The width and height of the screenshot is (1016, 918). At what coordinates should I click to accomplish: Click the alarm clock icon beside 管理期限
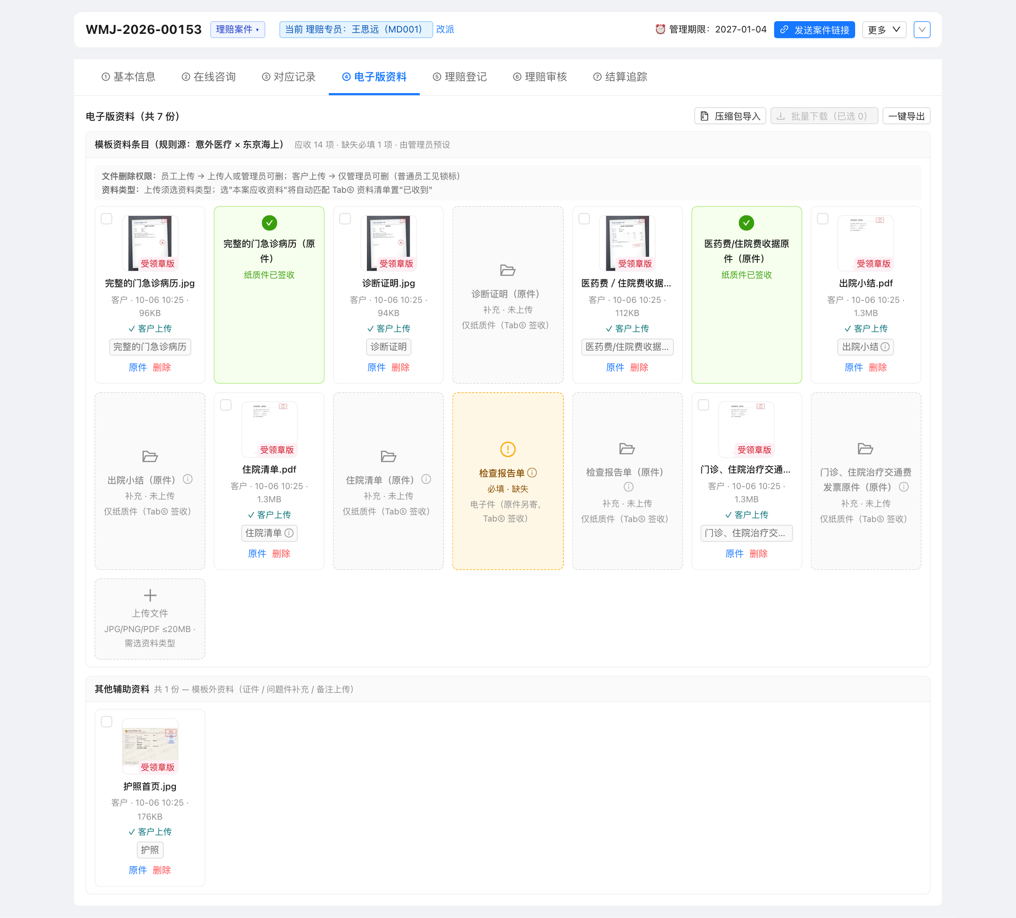pyautogui.click(x=660, y=29)
